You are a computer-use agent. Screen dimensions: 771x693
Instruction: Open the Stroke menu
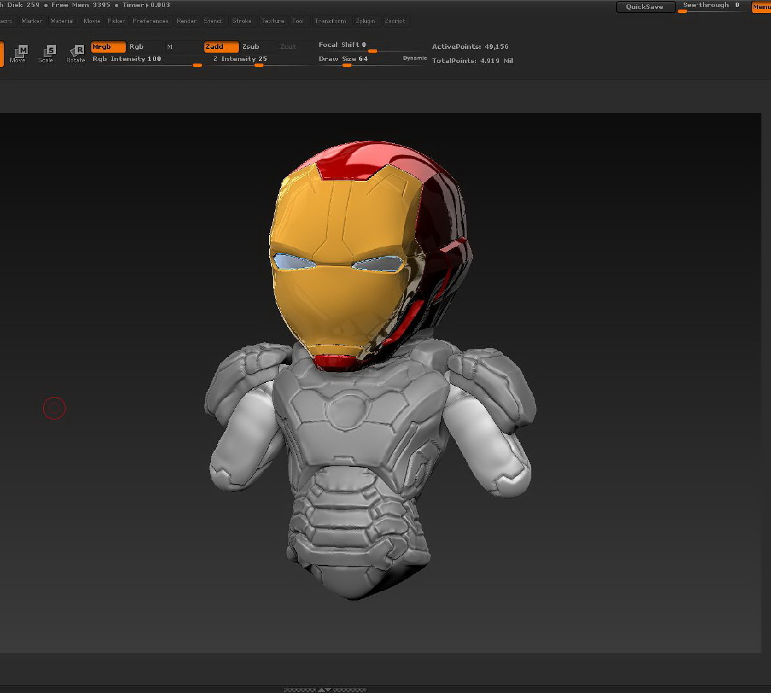[242, 21]
